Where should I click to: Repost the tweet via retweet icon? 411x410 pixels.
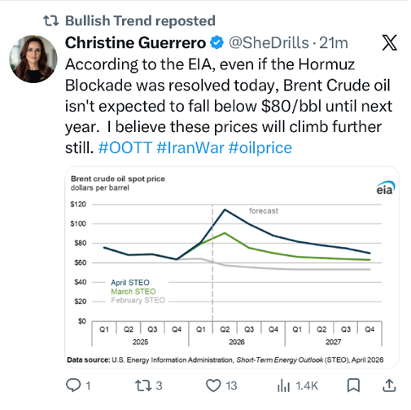[143, 386]
